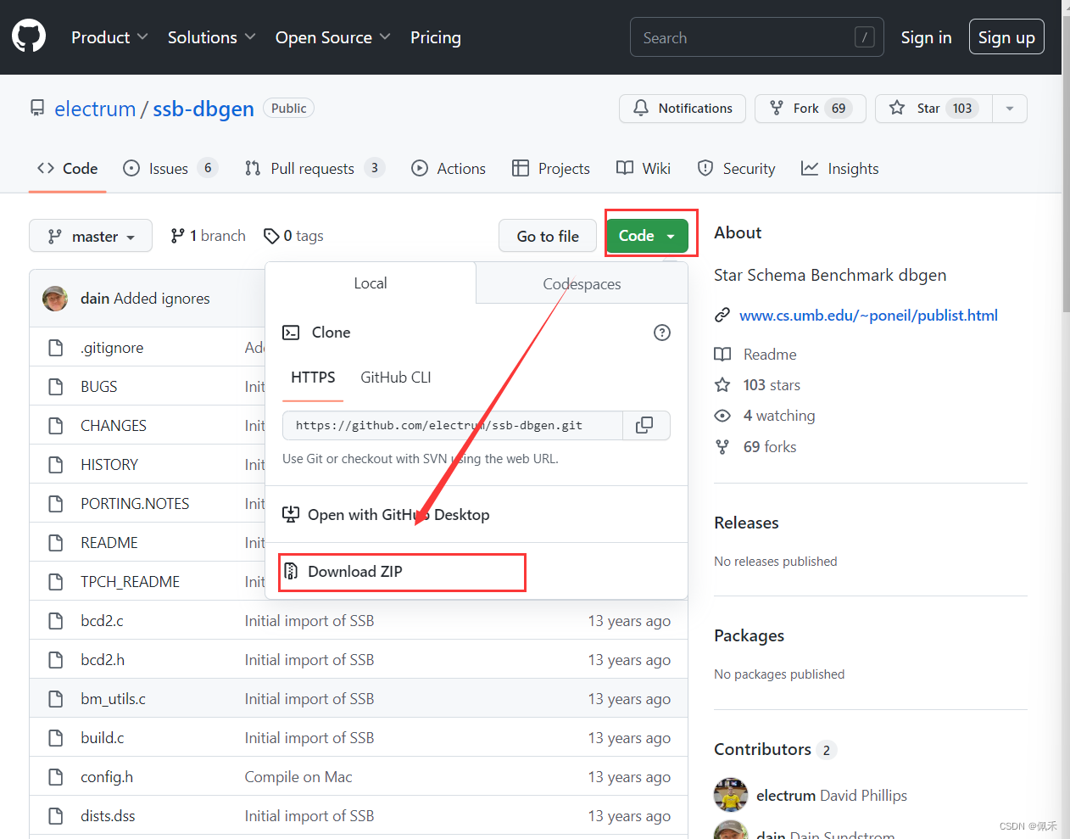Viewport: 1070px width, 839px height.
Task: Open the bm_utils.c file
Action: (x=114, y=699)
